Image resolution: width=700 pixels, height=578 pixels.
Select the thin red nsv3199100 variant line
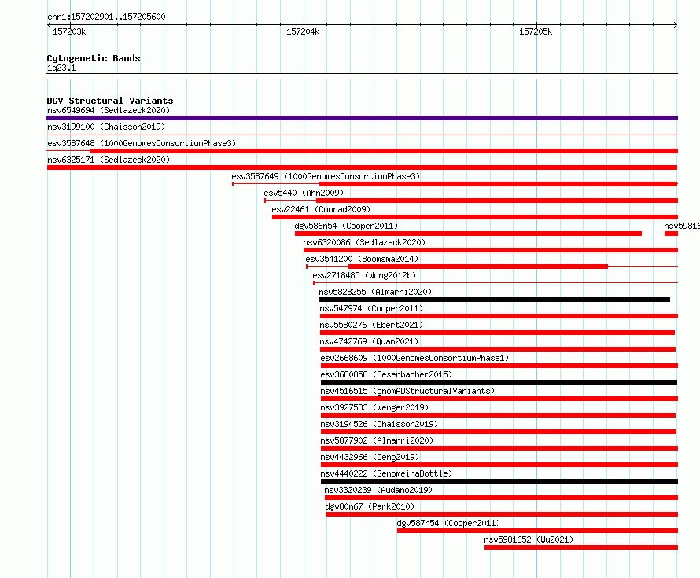[362, 134]
